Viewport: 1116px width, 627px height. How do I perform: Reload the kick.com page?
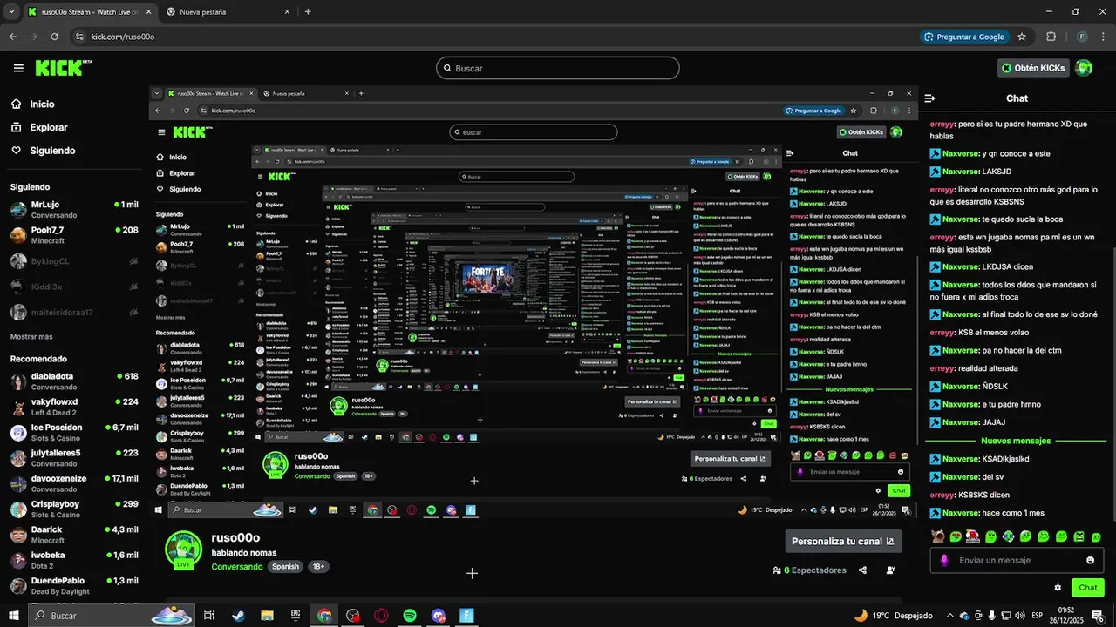coord(55,37)
